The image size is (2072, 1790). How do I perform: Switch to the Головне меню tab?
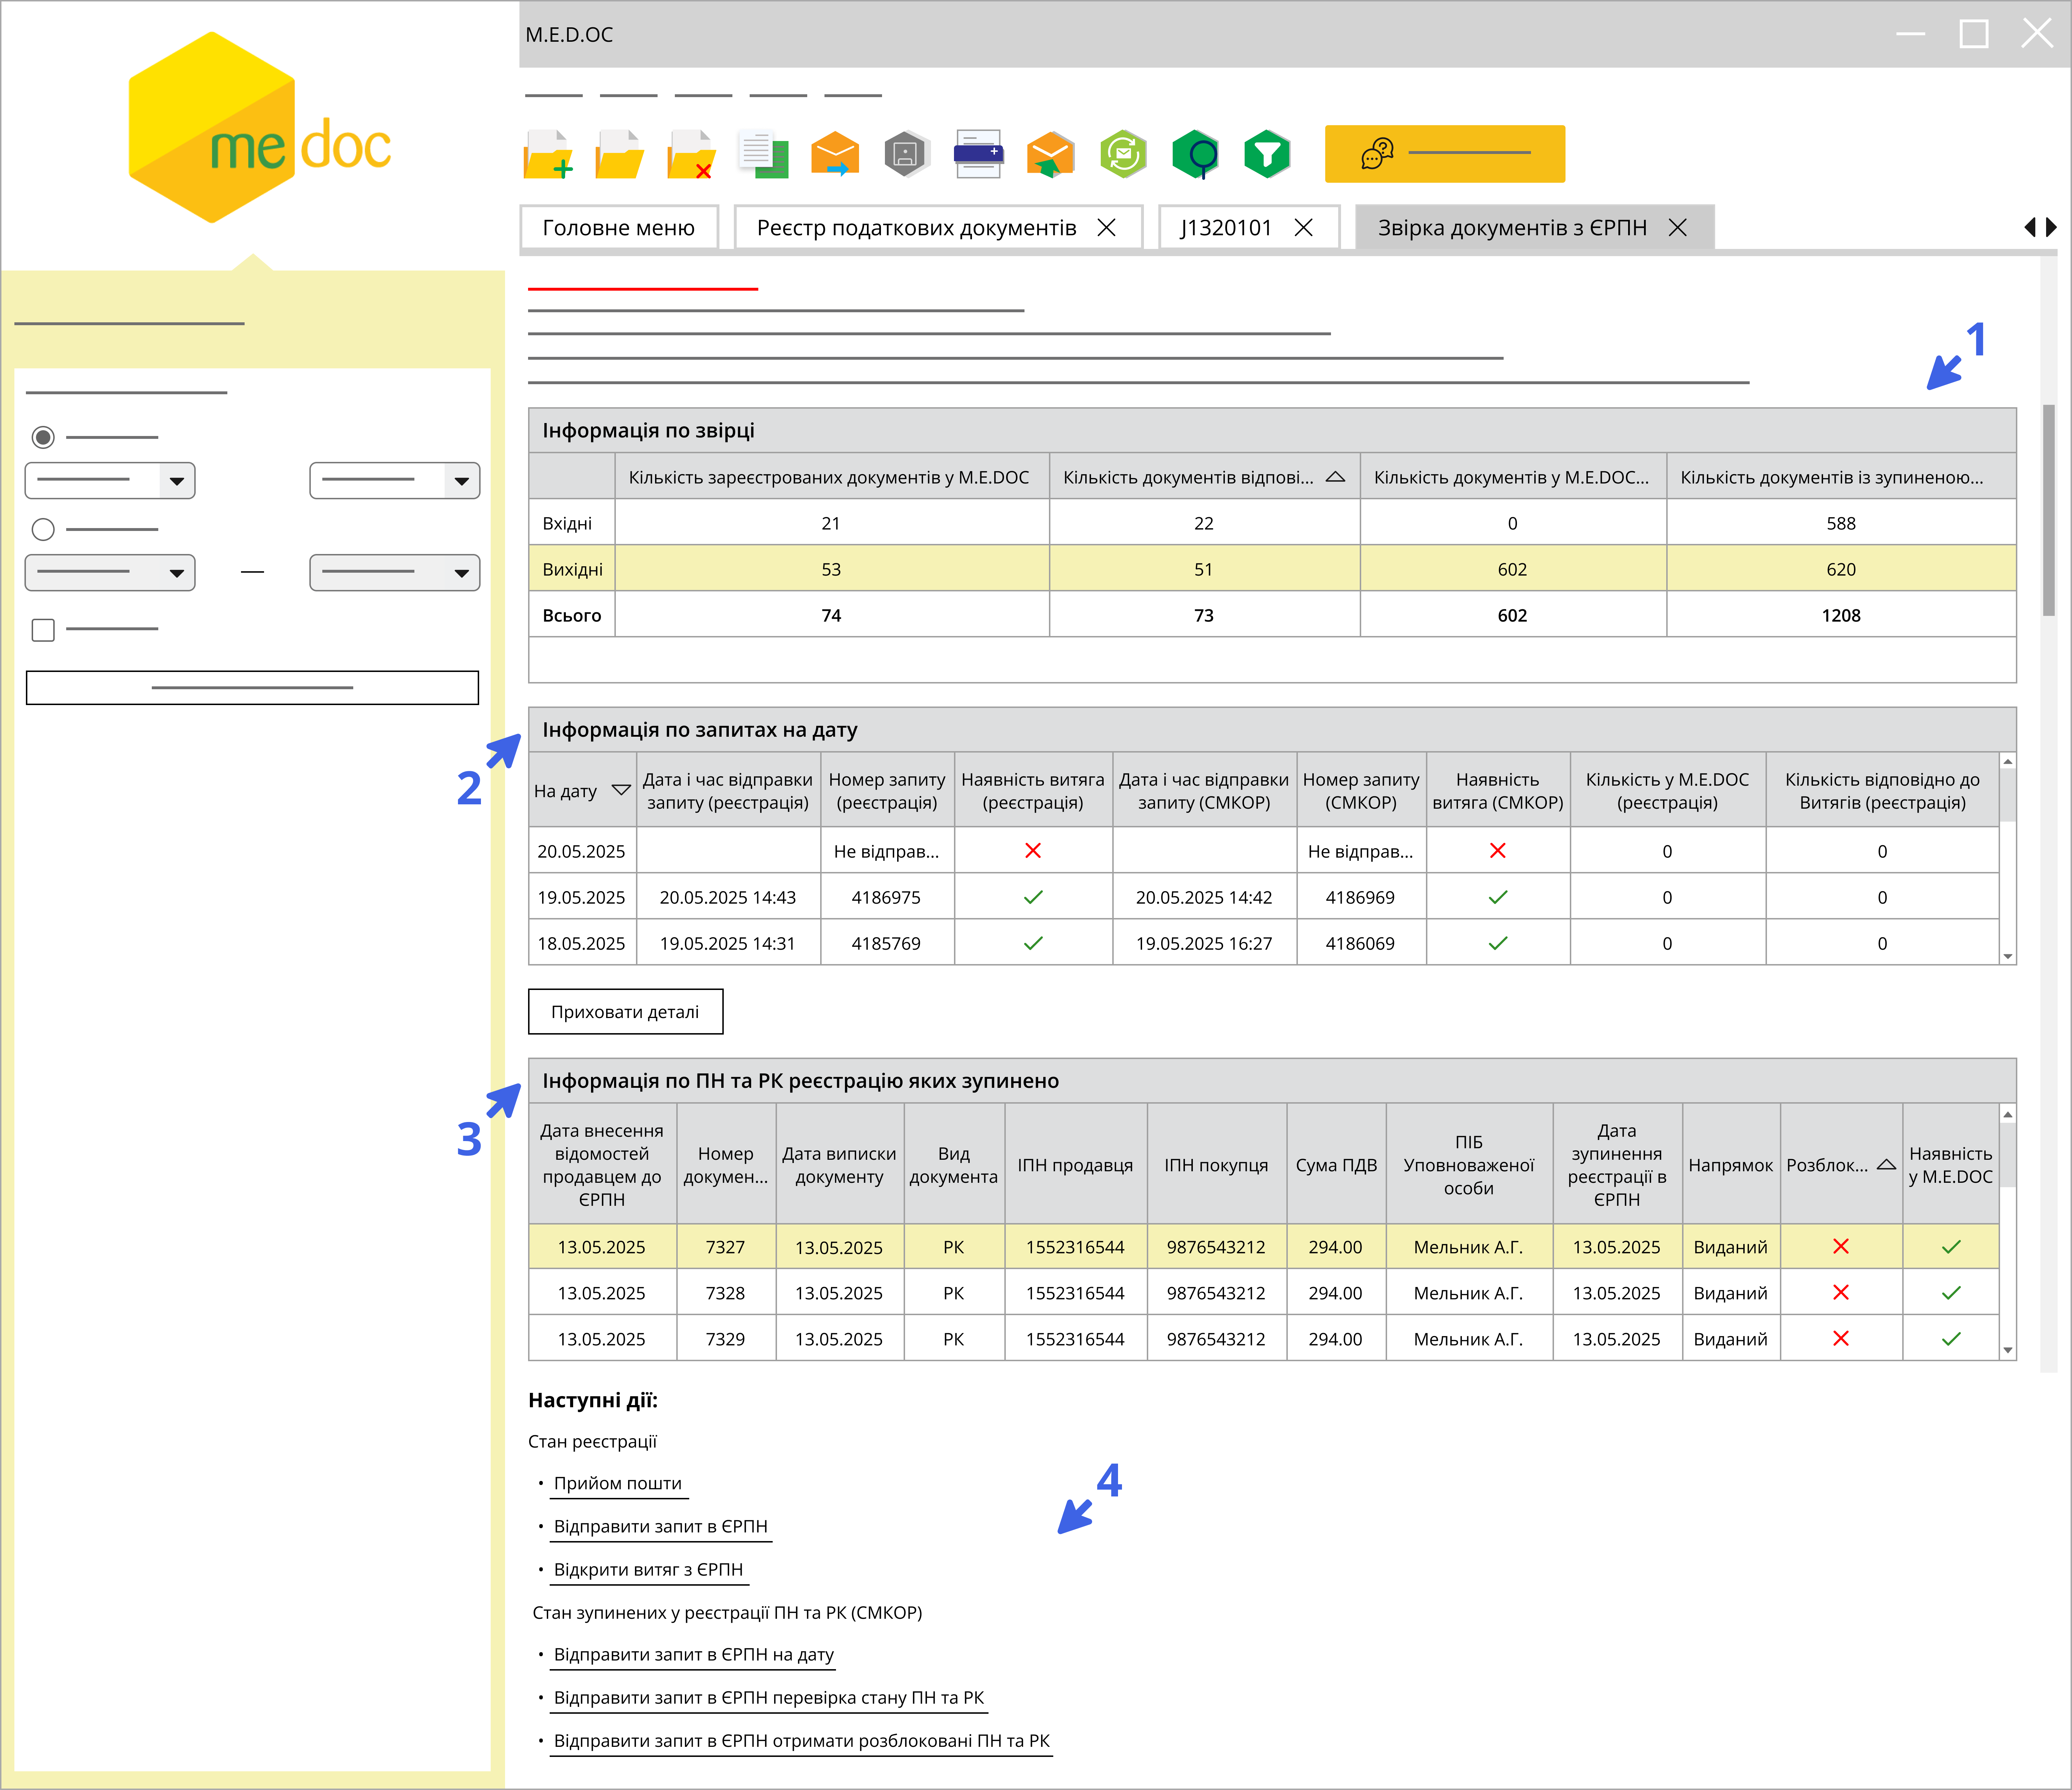pyautogui.click(x=619, y=228)
